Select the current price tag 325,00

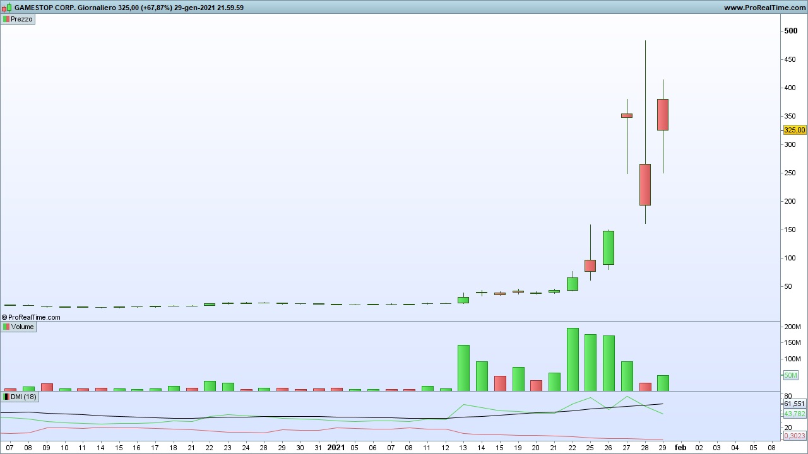point(794,130)
